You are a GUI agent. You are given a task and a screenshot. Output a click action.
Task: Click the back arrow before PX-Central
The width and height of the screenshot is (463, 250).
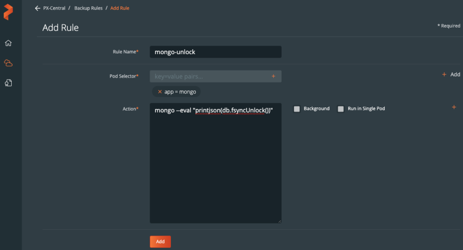click(38, 8)
